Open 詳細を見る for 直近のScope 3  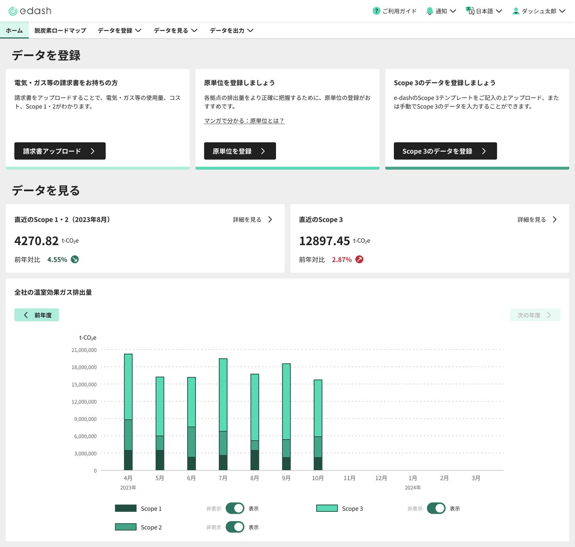537,219
